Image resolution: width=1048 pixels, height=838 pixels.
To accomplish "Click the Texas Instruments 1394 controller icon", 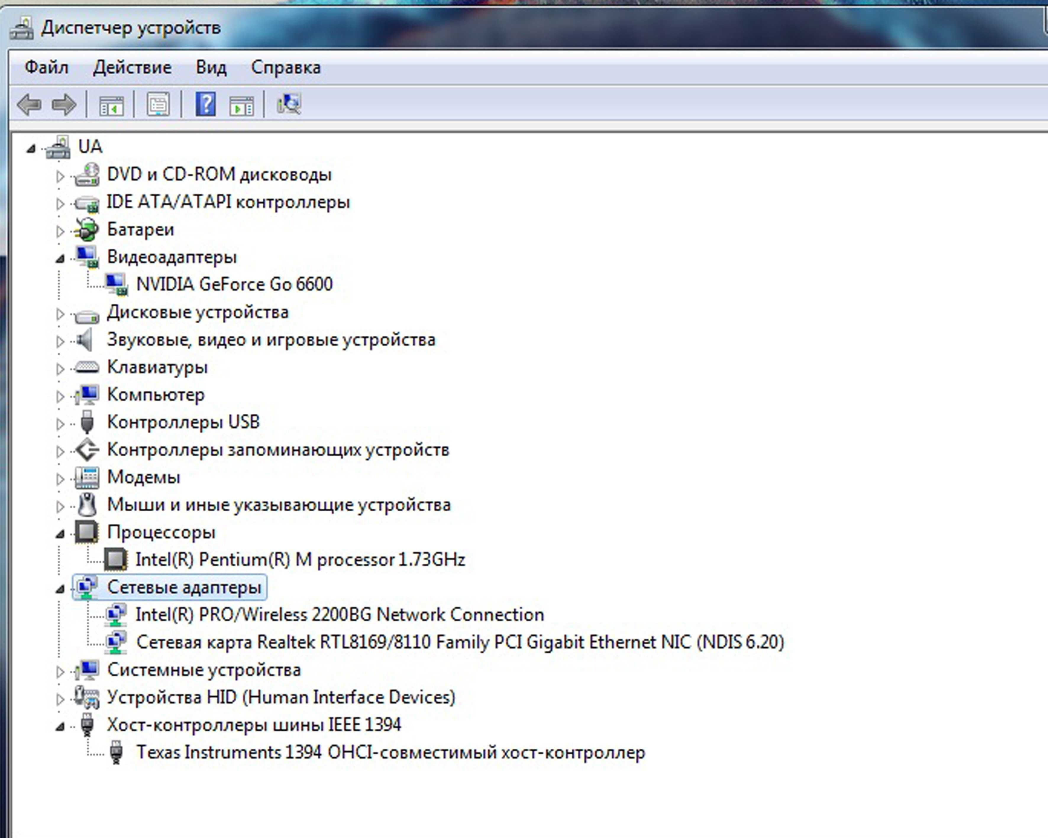I will coord(116,752).
